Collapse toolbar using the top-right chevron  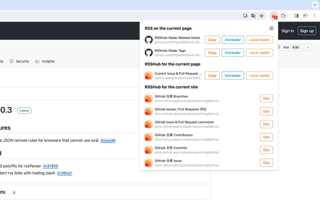coord(315,5)
